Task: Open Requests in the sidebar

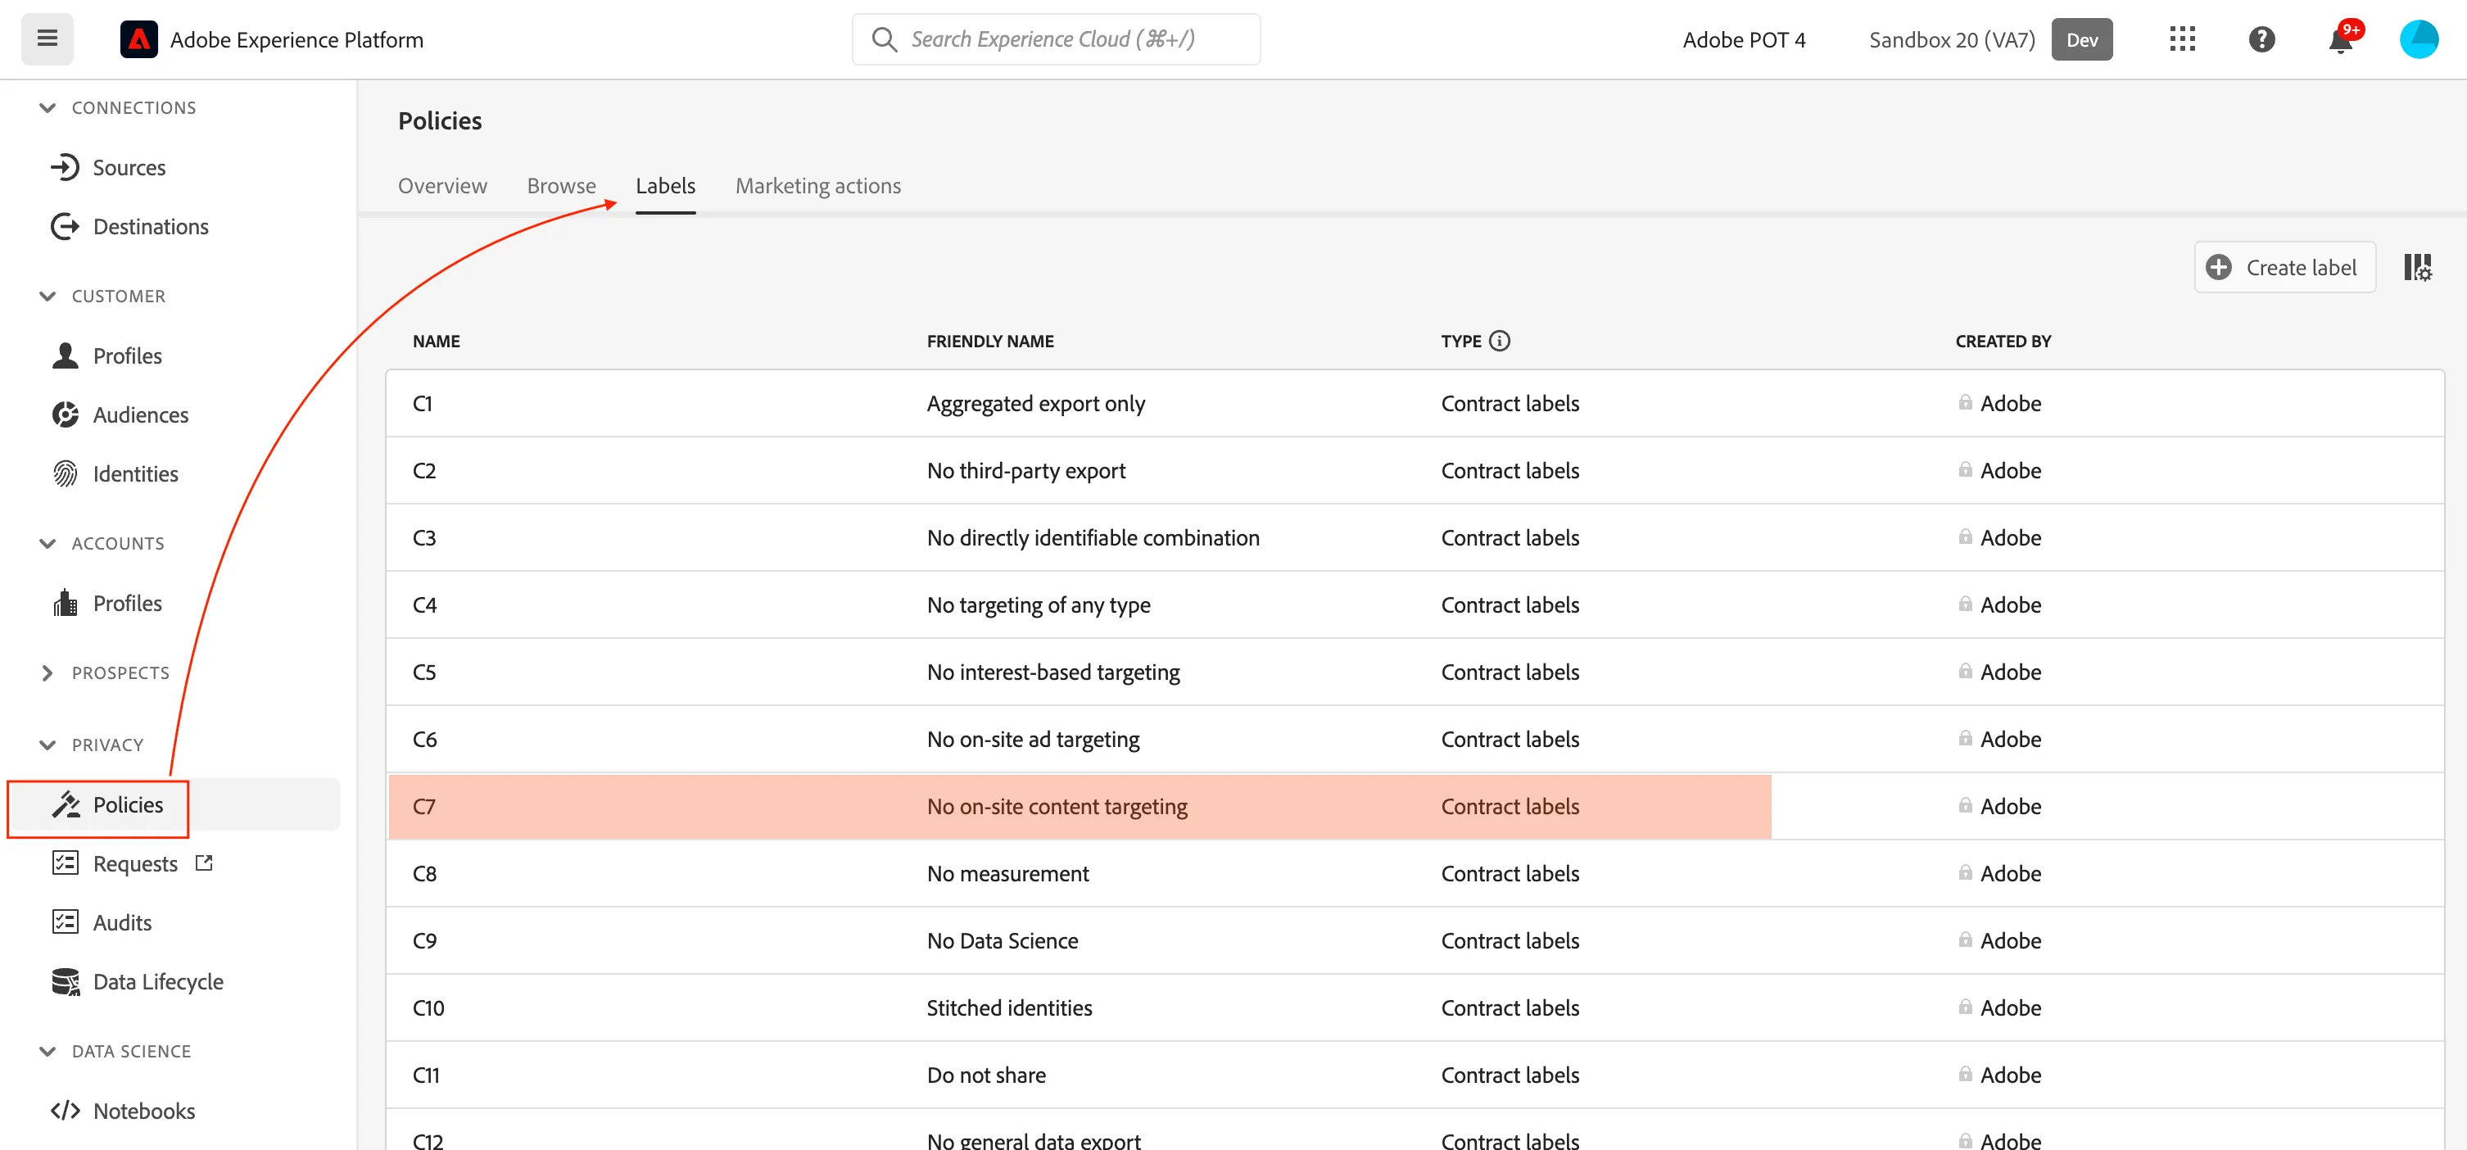Action: (135, 863)
